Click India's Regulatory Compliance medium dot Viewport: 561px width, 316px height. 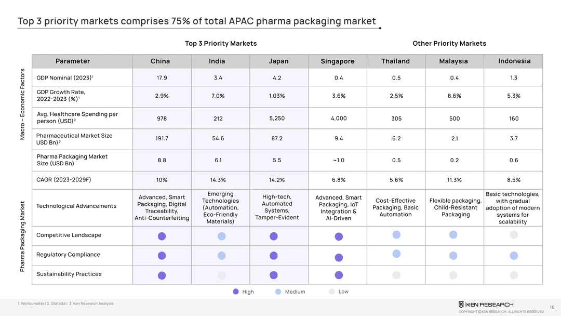click(221, 256)
